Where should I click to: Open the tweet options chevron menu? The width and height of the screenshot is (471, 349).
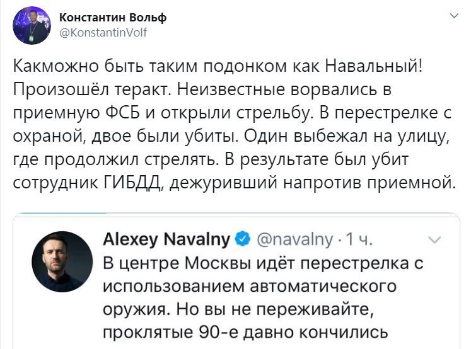pos(453,17)
